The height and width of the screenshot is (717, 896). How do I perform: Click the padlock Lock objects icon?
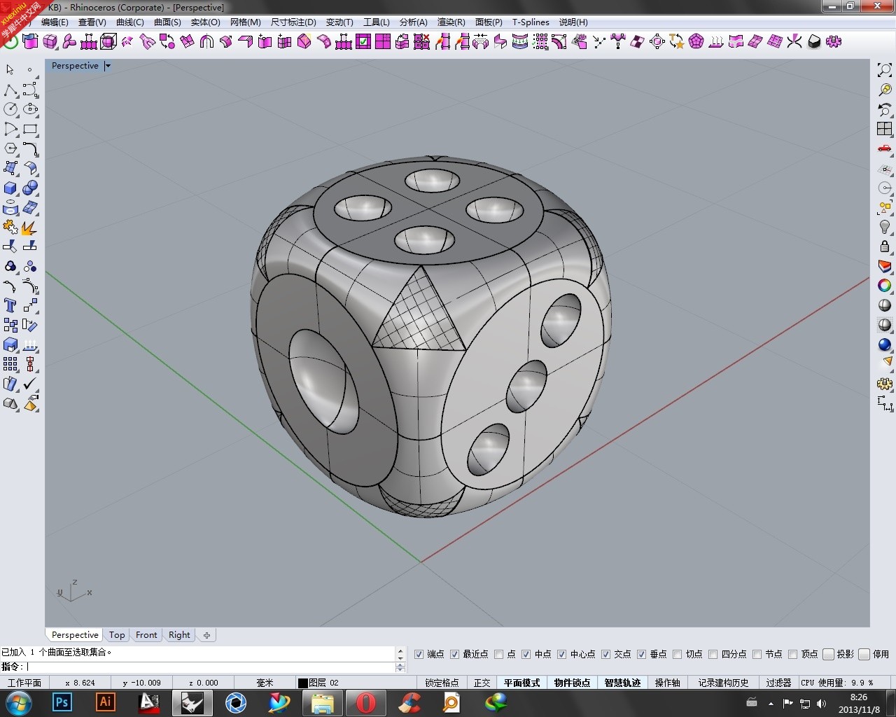885,246
